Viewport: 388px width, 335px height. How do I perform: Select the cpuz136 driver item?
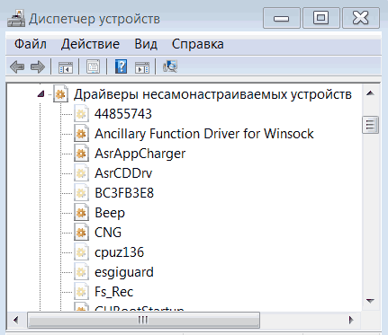pos(119,252)
